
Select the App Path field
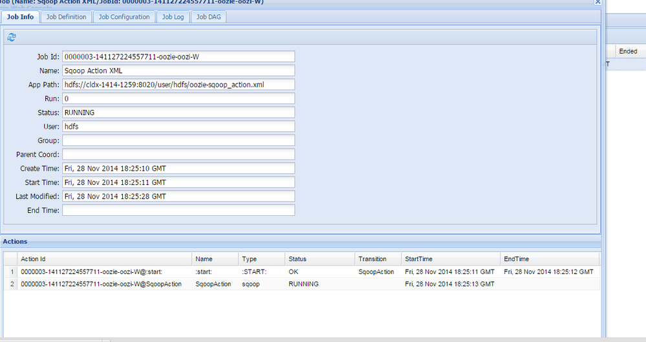(178, 85)
